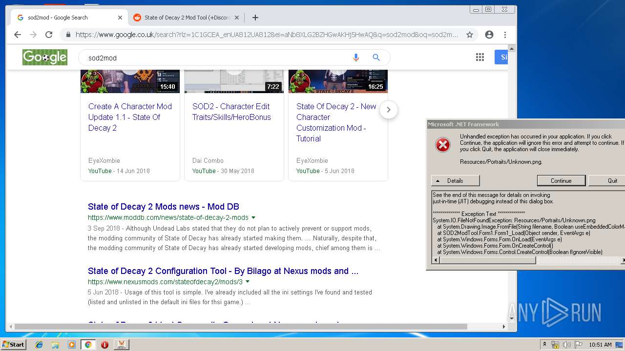
Task: Click the Google logo
Action: click(45, 57)
